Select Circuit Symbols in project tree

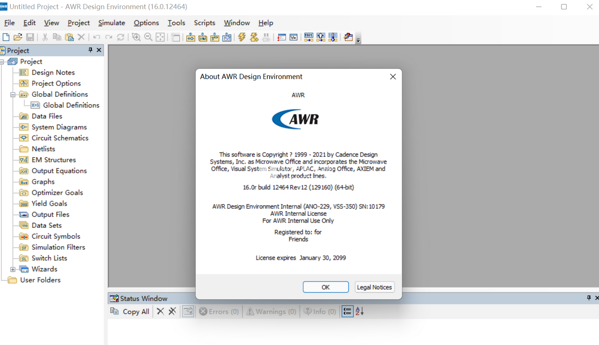tap(56, 236)
